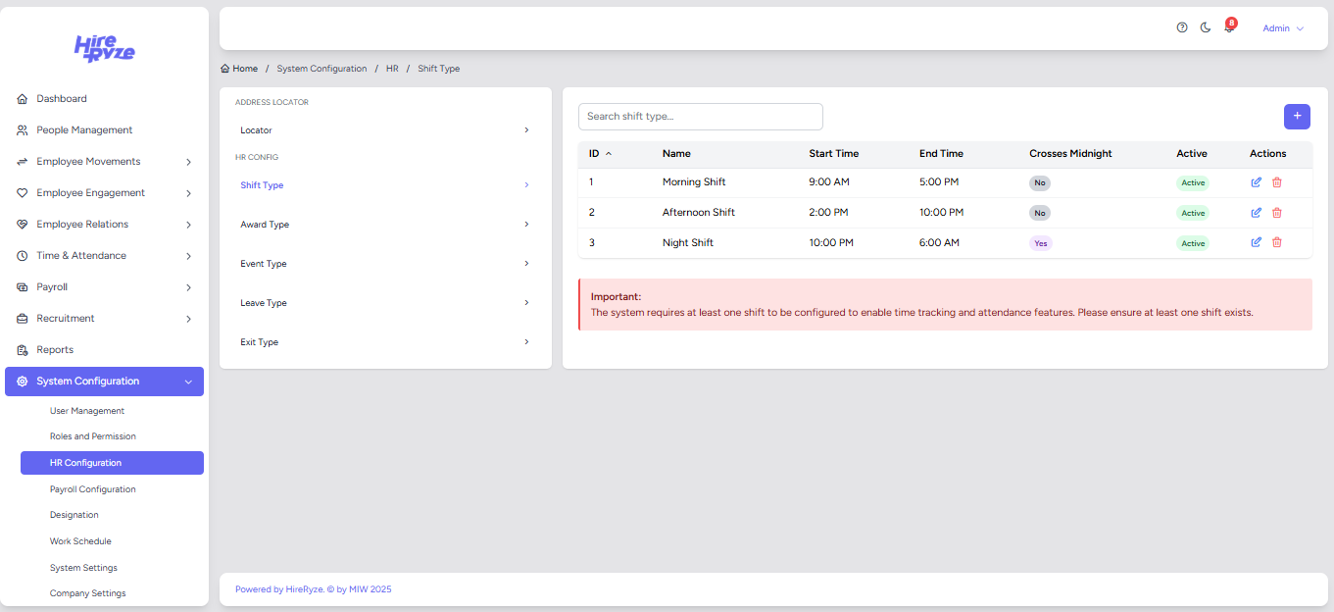This screenshot has height=612, width=1334.
Task: Delete the Morning Shift row
Action: [1276, 182]
